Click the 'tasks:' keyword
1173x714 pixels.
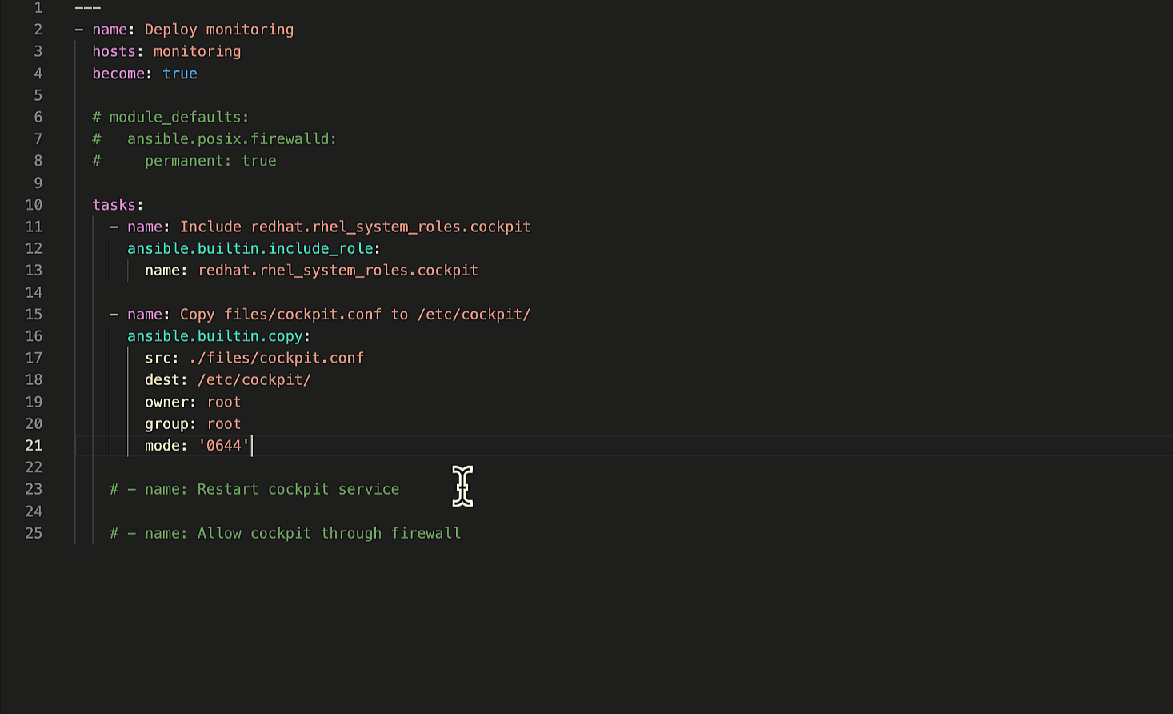[x=117, y=205]
